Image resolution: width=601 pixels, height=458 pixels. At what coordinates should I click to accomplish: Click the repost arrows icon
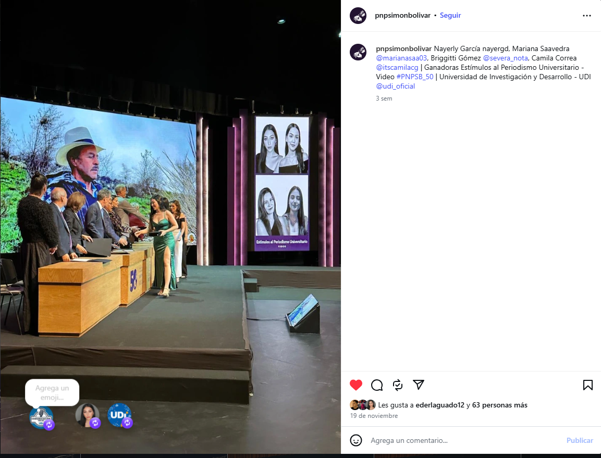398,385
